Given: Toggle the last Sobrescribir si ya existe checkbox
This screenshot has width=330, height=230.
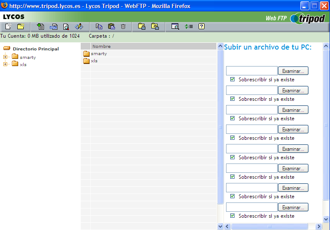Looking at the screenshot, I should pos(232,216).
